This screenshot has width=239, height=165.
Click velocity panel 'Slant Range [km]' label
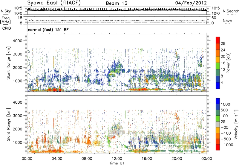pyautogui.click(x=8, y=124)
